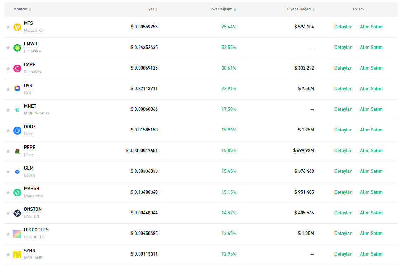Image resolution: width=403 pixels, height=265 pixels.
Task: Sort by Piyasa Değeri column arrows
Action: (x=314, y=9)
